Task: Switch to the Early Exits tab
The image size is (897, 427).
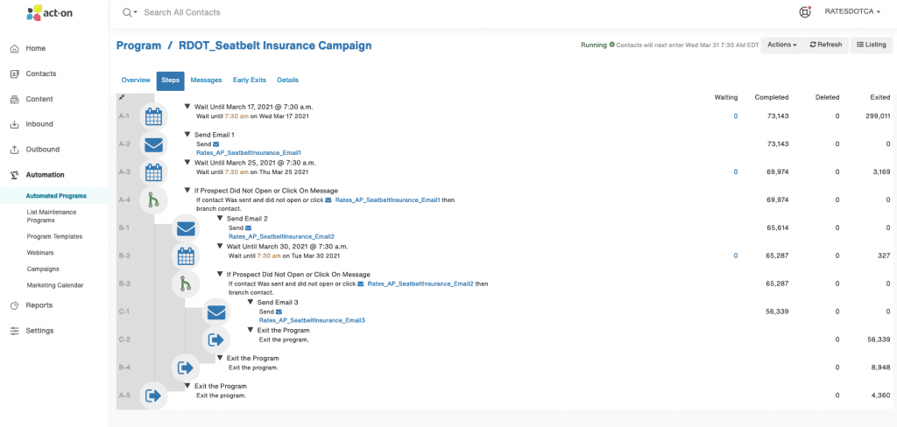Action: pyautogui.click(x=250, y=80)
